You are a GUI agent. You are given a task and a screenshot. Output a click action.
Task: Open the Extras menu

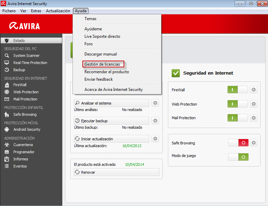pos(36,11)
